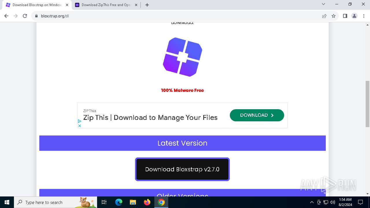Image resolution: width=370 pixels, height=208 pixels.
Task: Open the Chrome side panel
Action: coord(345,16)
